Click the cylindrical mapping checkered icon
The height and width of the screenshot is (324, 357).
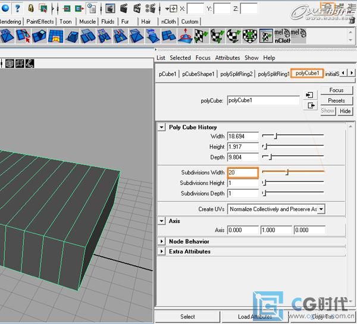point(217,36)
